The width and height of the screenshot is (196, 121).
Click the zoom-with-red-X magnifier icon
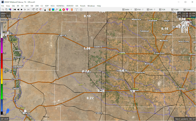click(40, 9)
